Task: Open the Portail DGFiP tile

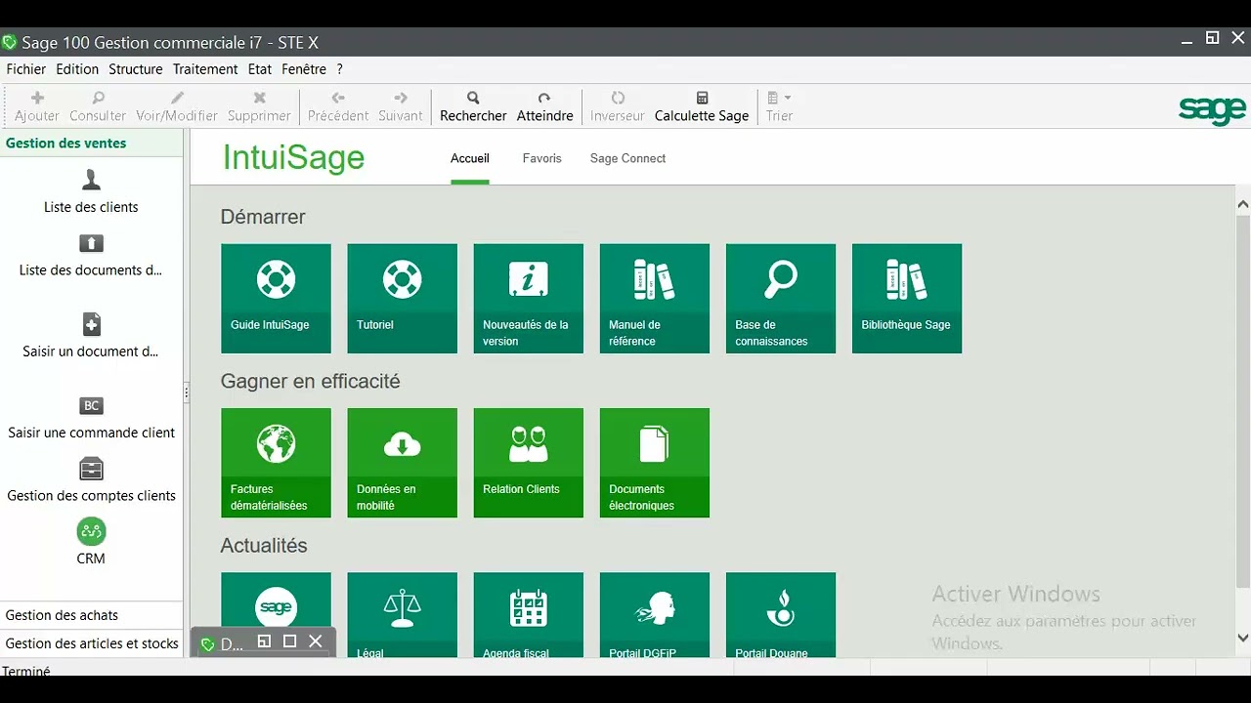Action: pos(654,614)
